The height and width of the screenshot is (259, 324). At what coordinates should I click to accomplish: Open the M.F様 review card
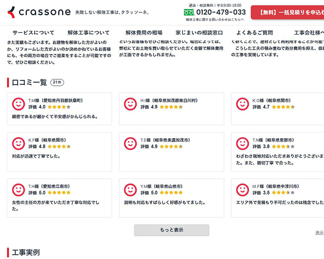[278, 198]
